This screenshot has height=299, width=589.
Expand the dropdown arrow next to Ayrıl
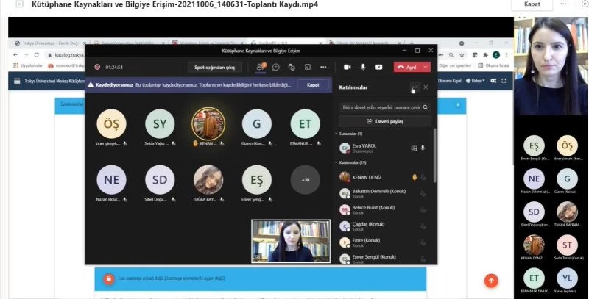click(x=427, y=67)
